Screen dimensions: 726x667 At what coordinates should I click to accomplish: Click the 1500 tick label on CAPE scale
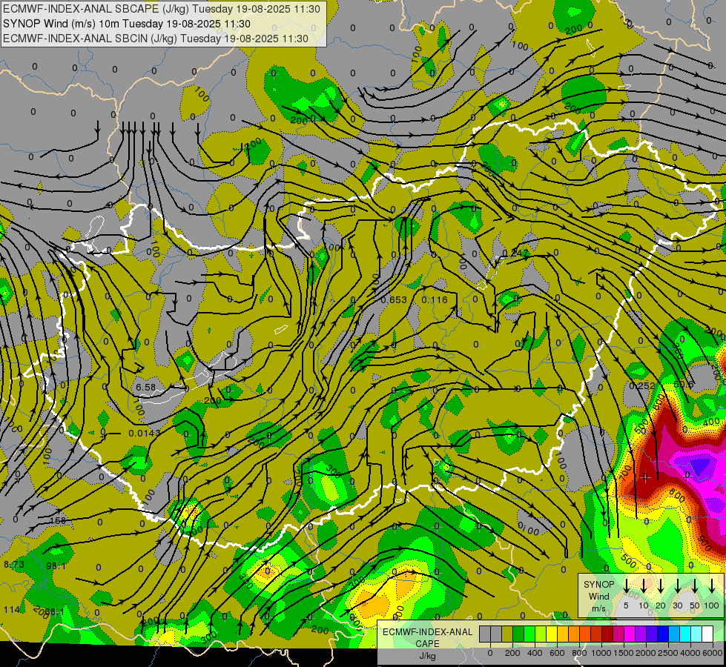624,653
